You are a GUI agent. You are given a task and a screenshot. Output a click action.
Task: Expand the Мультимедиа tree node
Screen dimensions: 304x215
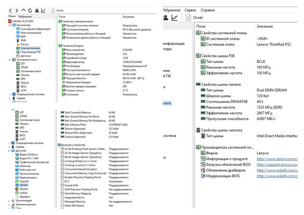tap(9, 201)
